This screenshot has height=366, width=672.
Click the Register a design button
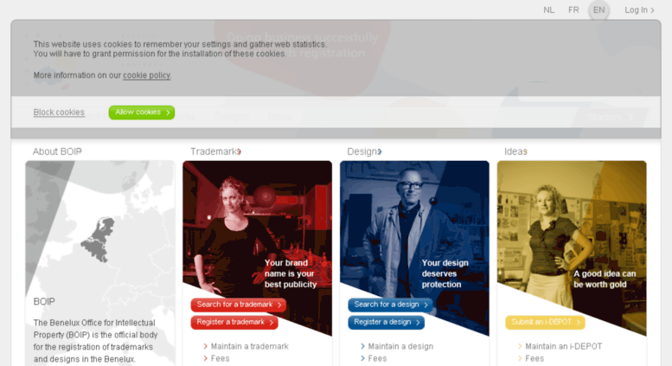[386, 322]
